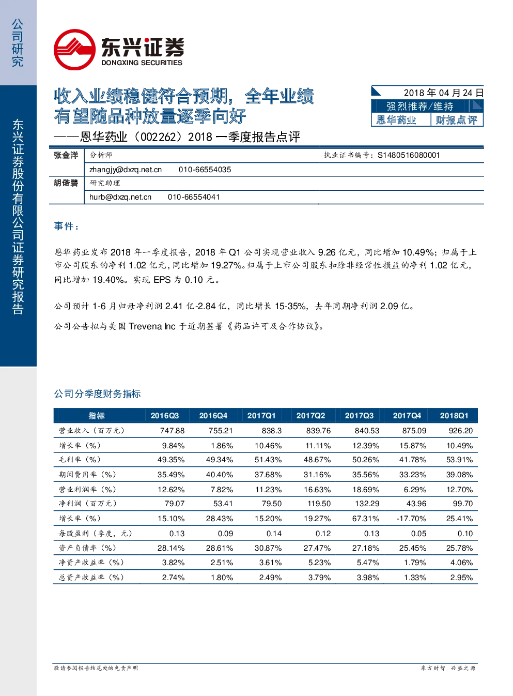This screenshot has height=696, width=513.
Task: Click the blue triangle beside the report date
Action: (x=376, y=92)
